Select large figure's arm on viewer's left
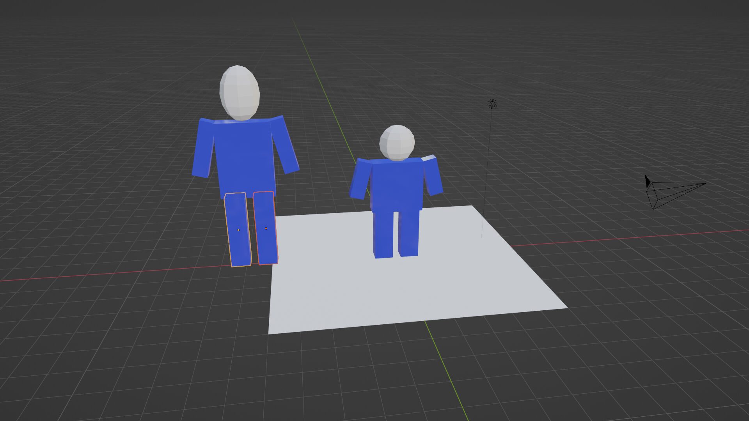 (203, 148)
